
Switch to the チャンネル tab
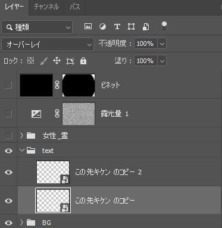pos(46,7)
